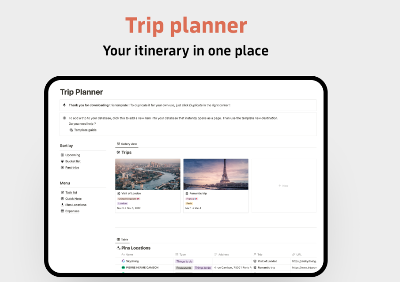Screen dimensions: 400x282
Task: Click the Task list checkmark icon
Action: (62, 192)
